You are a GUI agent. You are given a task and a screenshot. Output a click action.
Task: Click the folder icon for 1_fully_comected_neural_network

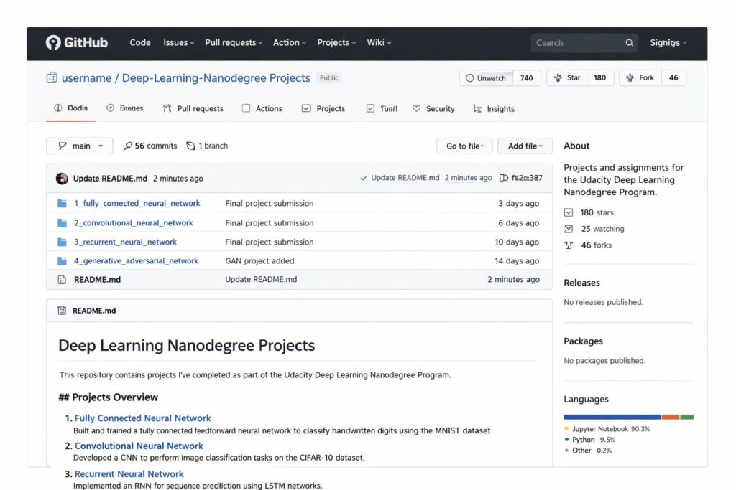tap(62, 204)
